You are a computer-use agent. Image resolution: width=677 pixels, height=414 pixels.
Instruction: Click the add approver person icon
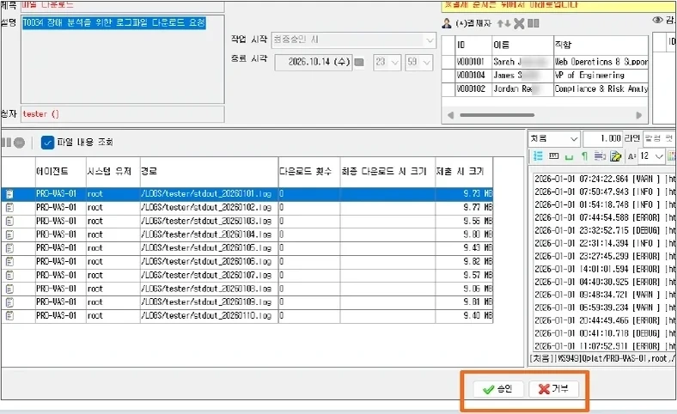(447, 23)
